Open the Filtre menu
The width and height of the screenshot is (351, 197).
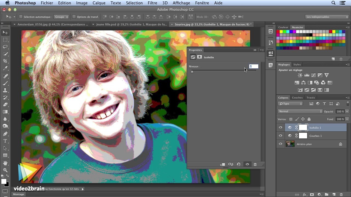[152, 3]
